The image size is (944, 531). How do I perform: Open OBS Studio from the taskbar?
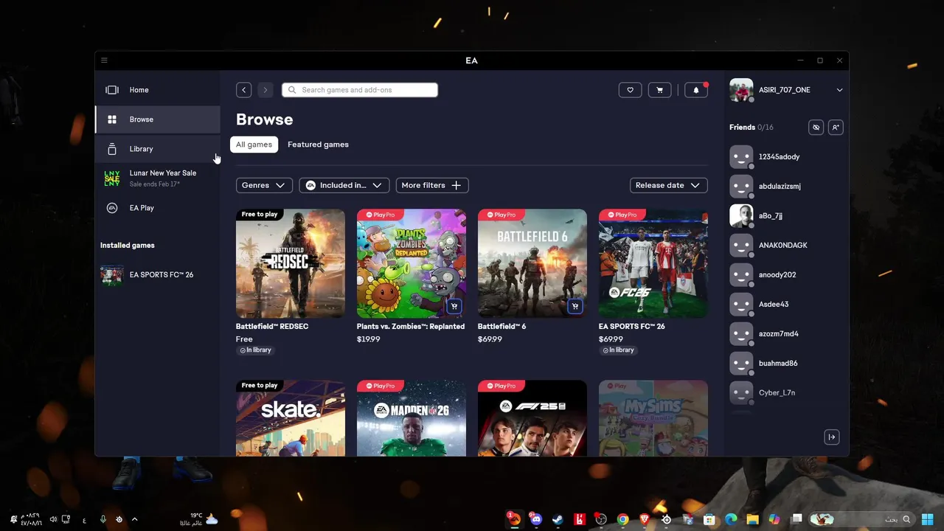click(x=601, y=519)
